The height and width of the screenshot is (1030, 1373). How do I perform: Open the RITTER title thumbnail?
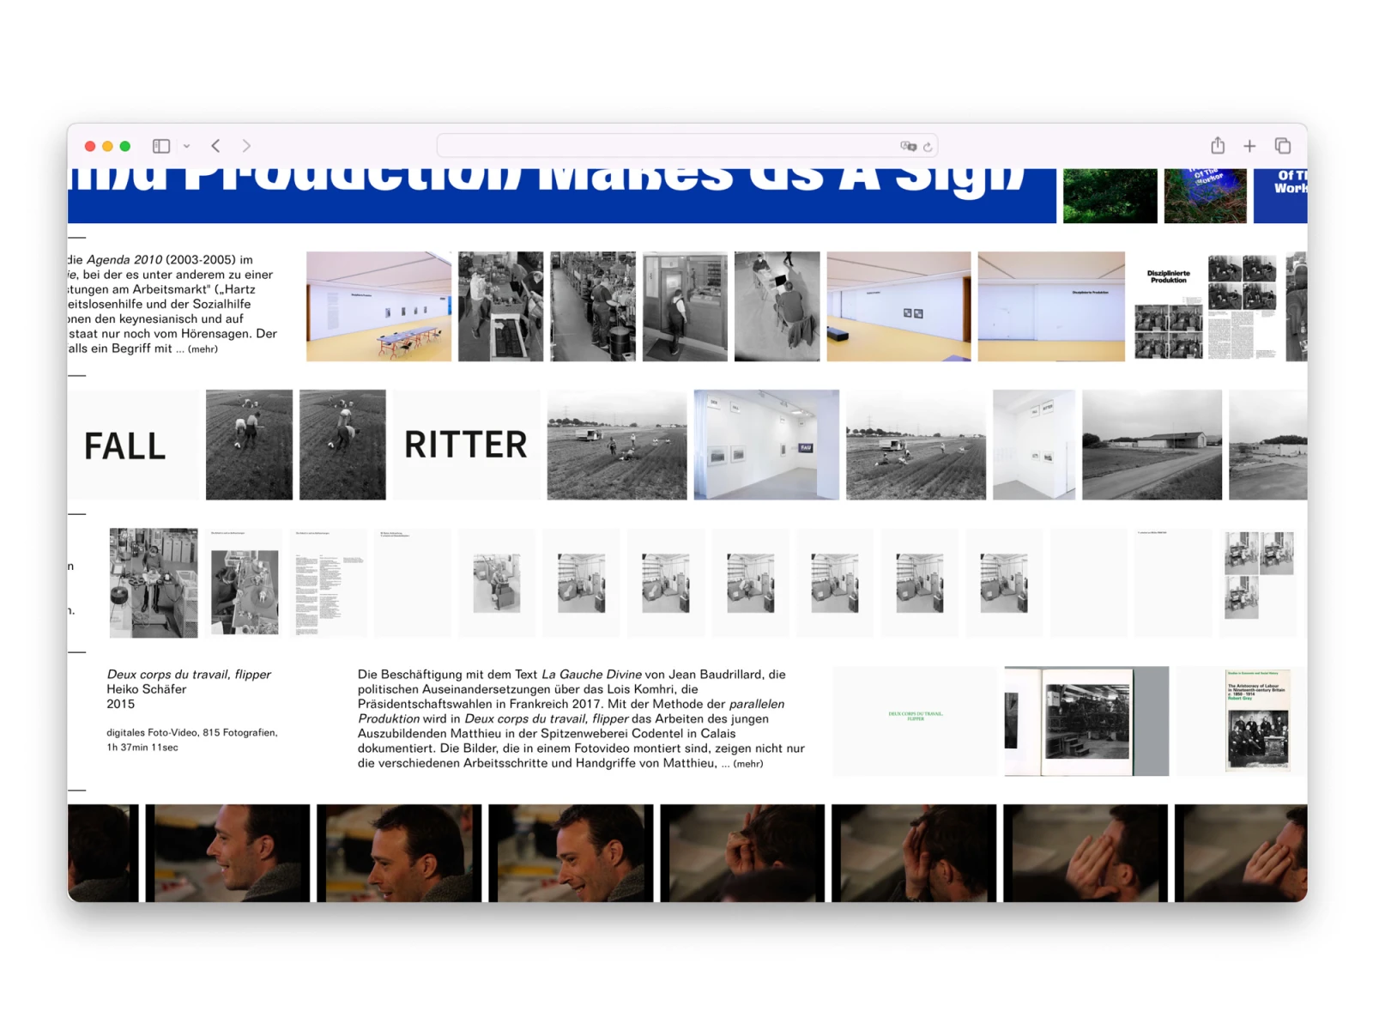pos(466,445)
